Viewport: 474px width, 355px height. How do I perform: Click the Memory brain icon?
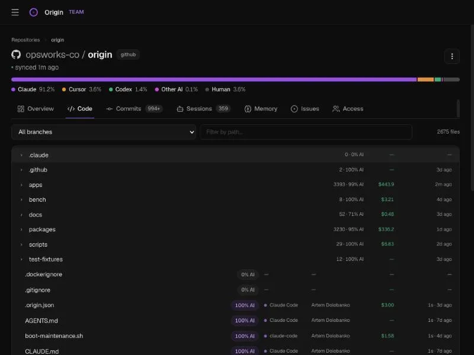[x=248, y=109]
